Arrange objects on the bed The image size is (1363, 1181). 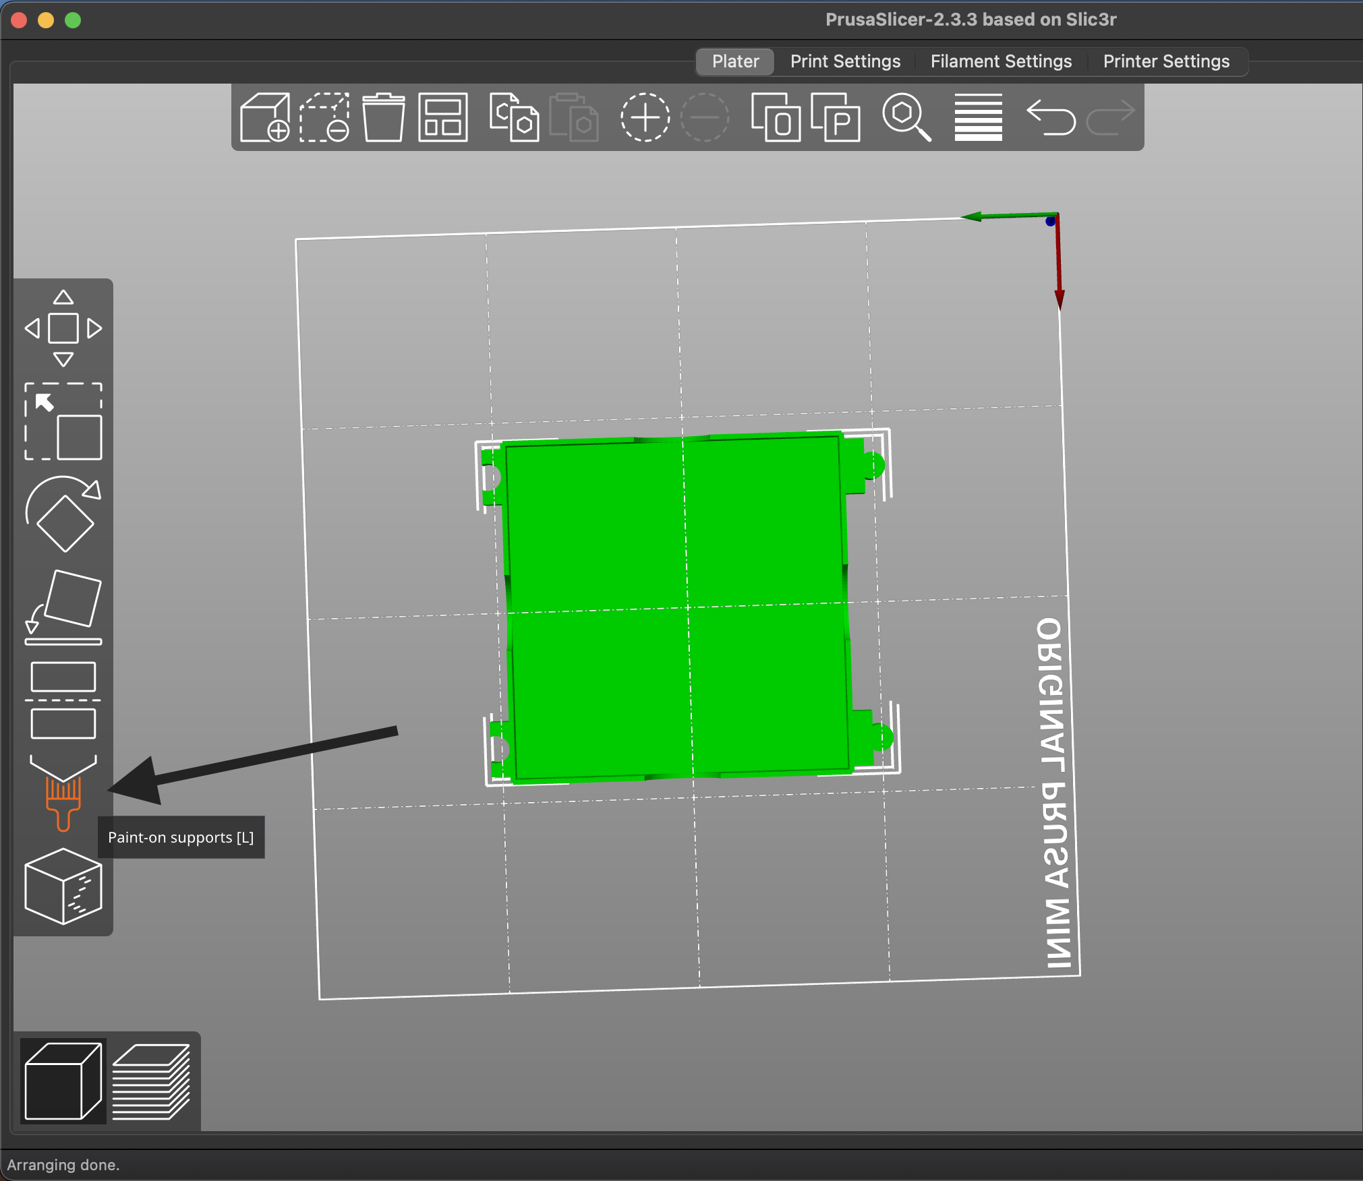(x=442, y=118)
